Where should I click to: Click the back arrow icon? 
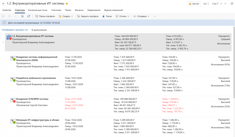[x=3, y=4]
